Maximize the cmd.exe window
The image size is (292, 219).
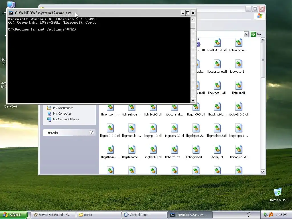188,13
